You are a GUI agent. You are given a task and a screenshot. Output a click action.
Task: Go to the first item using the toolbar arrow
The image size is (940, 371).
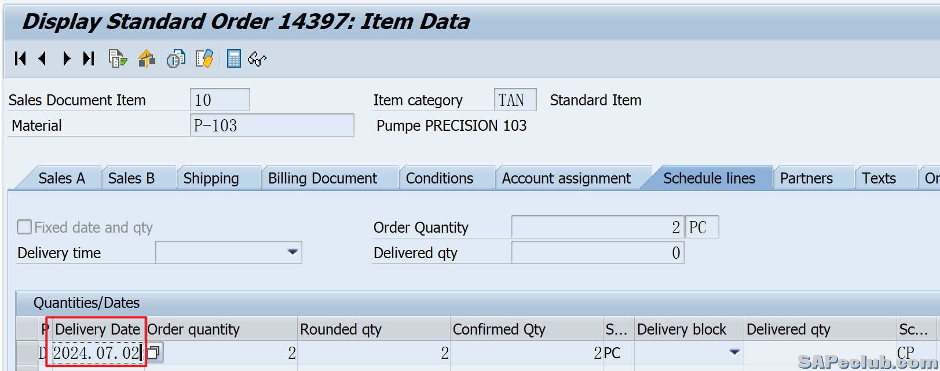(x=20, y=58)
